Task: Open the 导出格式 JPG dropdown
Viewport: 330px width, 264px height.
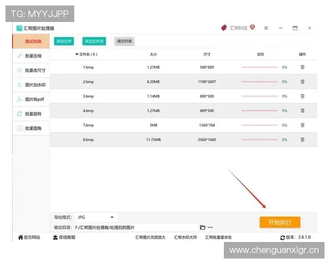Action: click(96, 217)
